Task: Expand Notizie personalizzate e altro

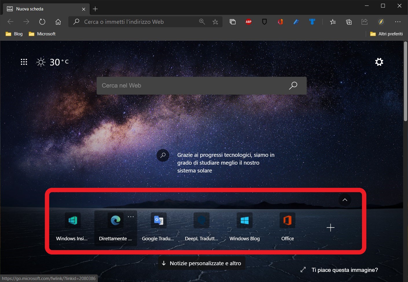Action: point(202,263)
